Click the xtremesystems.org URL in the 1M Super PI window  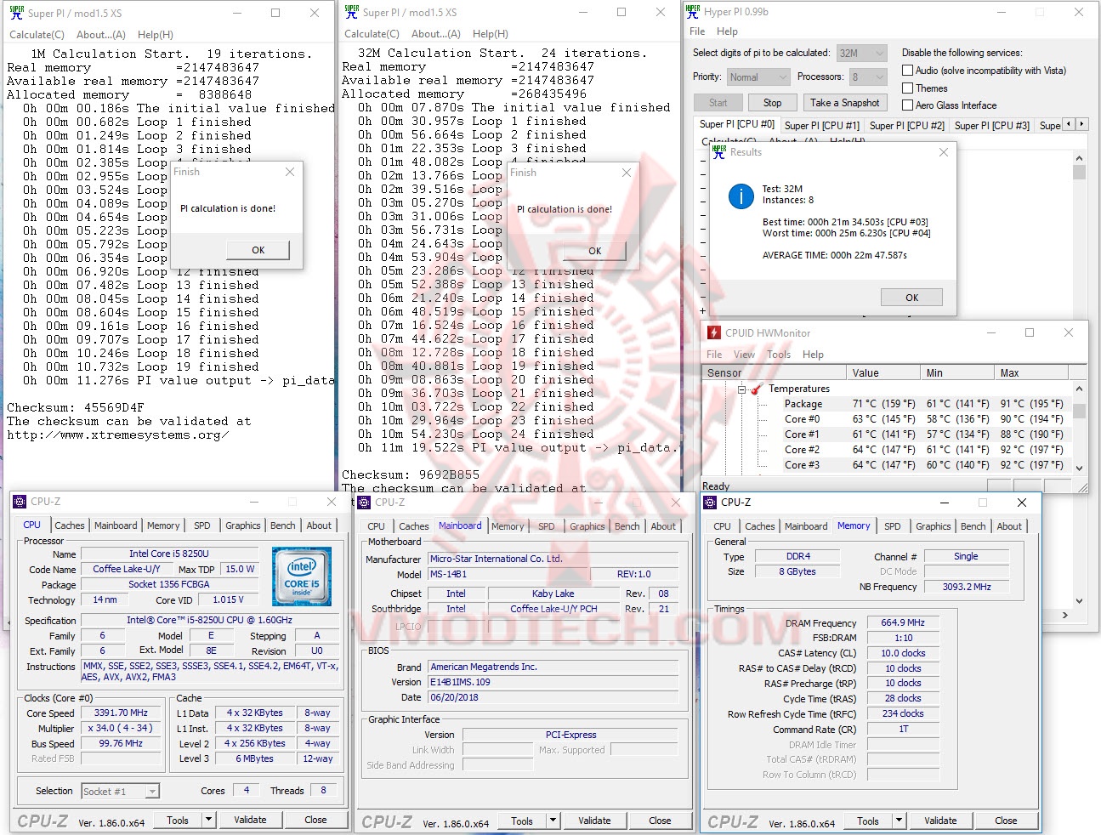tap(118, 435)
